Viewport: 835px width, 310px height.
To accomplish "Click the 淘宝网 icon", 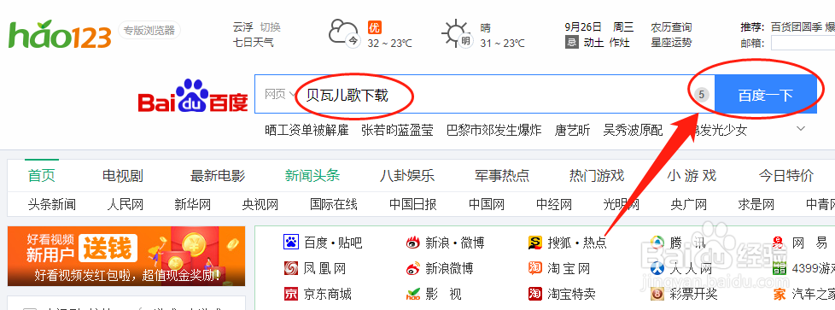I will pos(535,268).
